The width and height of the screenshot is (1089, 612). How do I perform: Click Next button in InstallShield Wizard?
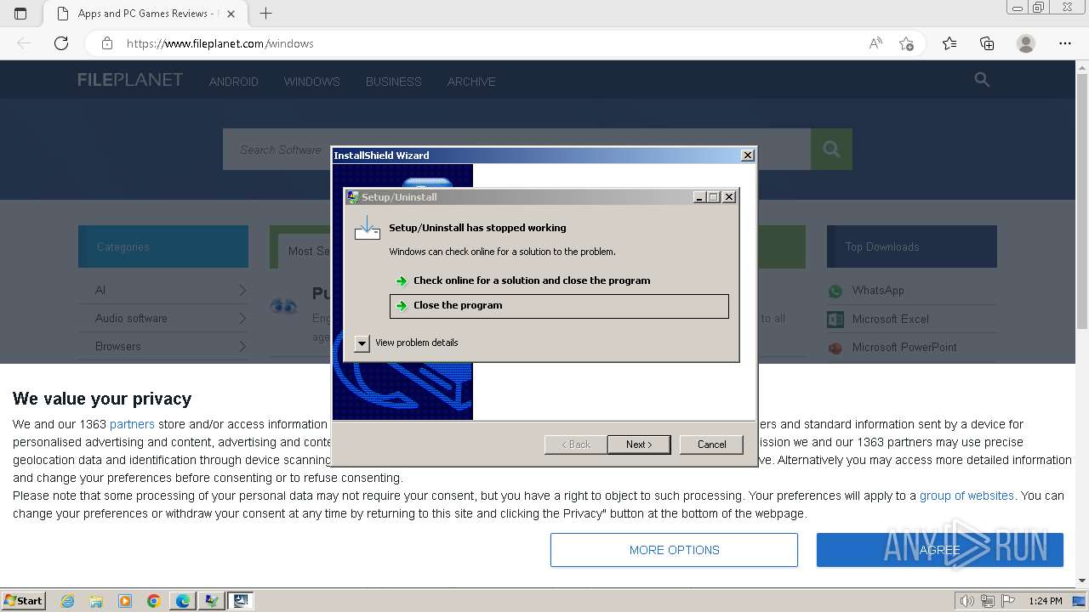(638, 445)
